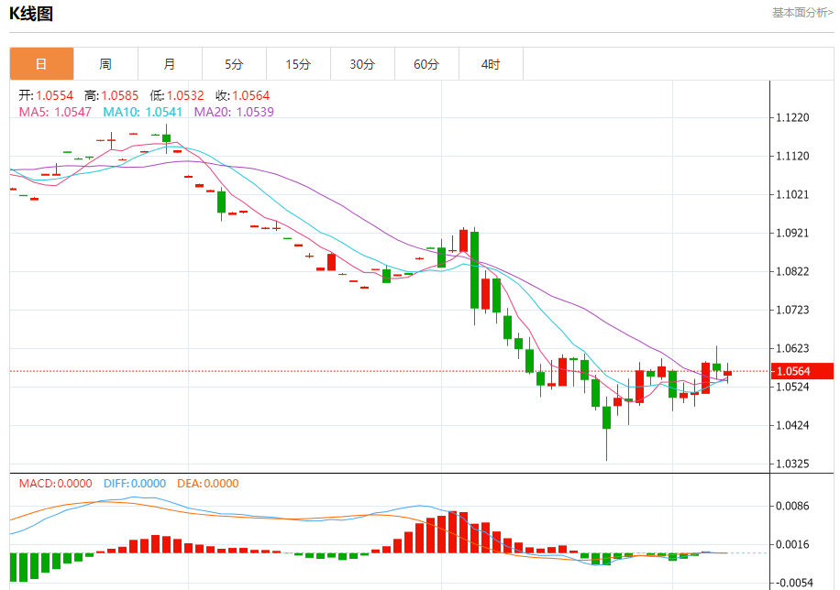This screenshot has width=840, height=590.
Task: Click the 开: 1.0554 open price text
Action: 46,96
